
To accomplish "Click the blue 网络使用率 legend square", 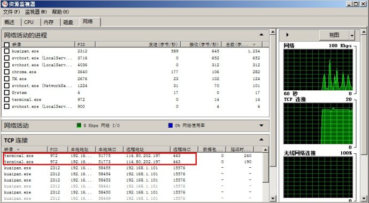I will (x=171, y=126).
